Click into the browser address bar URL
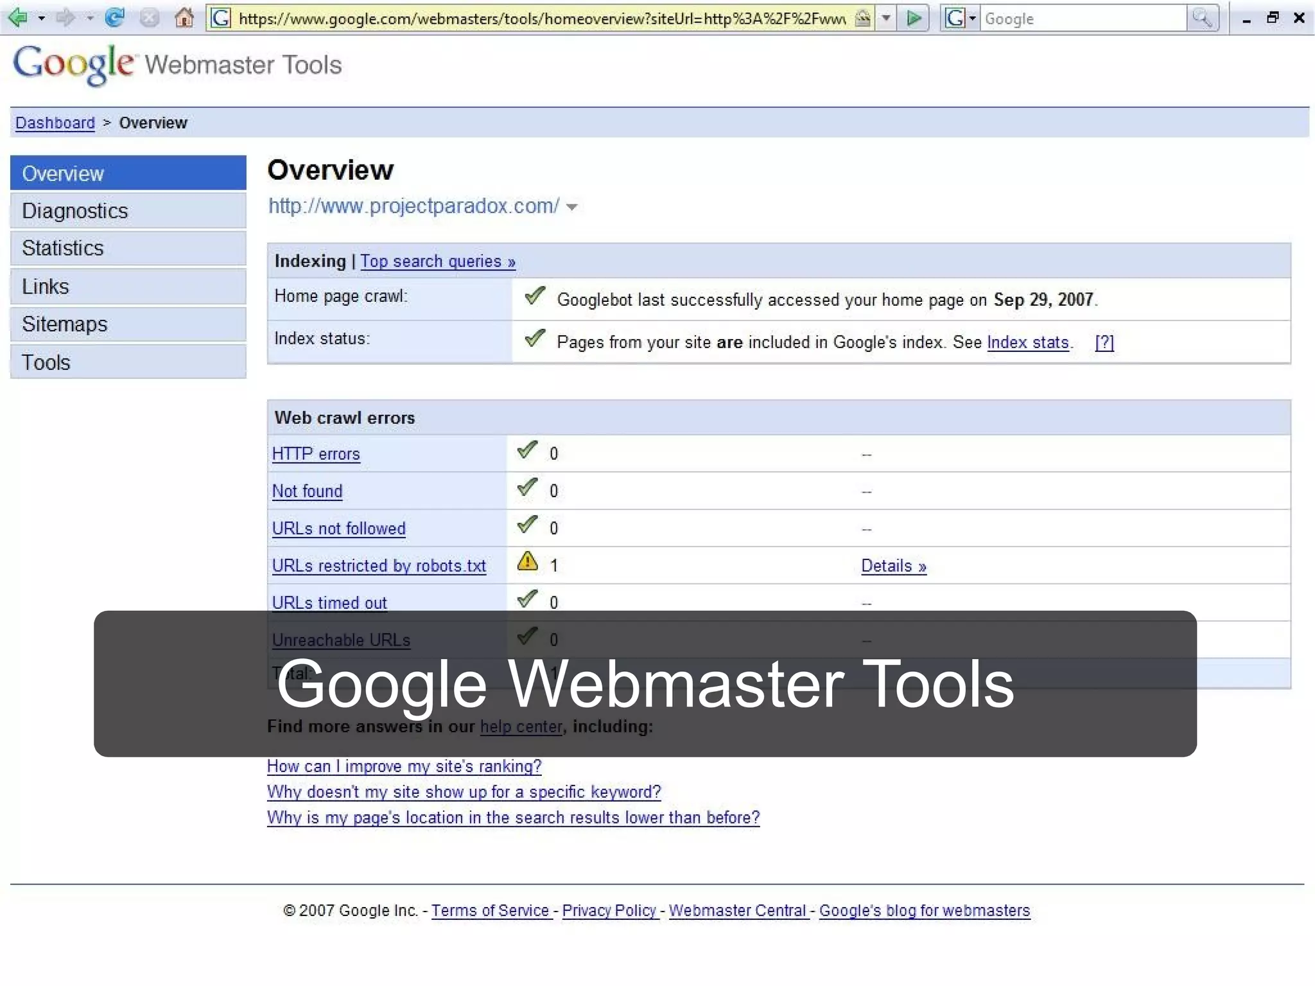Viewport: 1315px width, 986px height. point(543,19)
